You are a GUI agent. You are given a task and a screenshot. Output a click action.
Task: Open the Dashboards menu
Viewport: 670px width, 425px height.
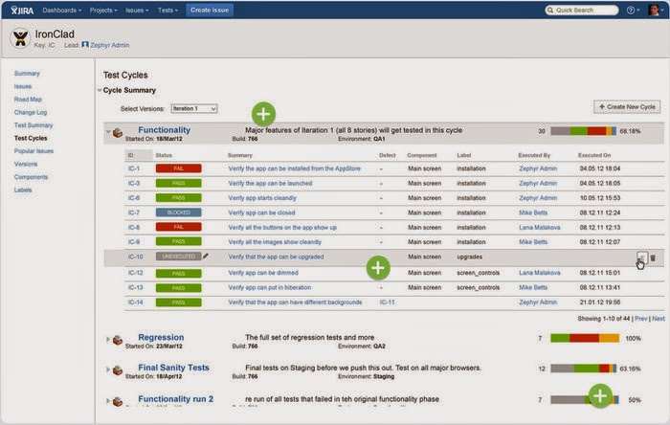pos(62,10)
